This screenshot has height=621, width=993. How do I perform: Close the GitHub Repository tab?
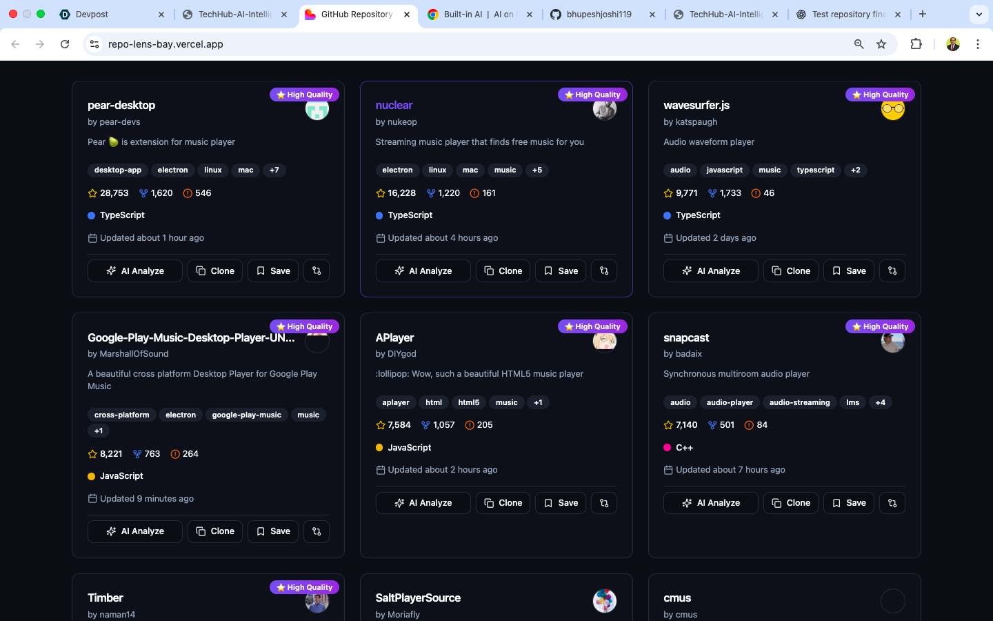coord(407,14)
